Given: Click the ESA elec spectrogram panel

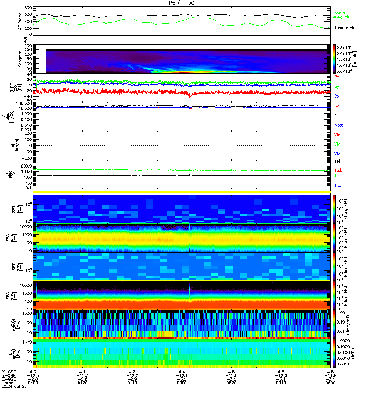Looking at the screenshot, I should (x=182, y=295).
